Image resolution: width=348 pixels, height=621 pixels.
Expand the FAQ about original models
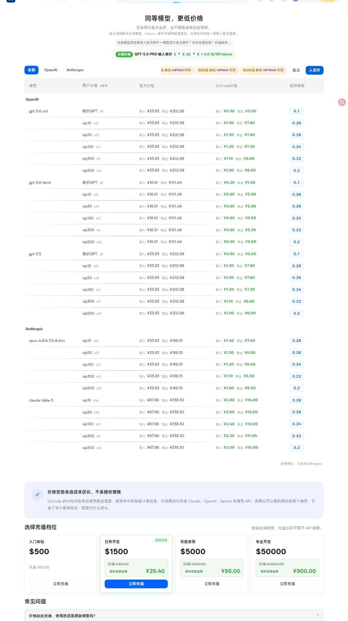[174, 616]
